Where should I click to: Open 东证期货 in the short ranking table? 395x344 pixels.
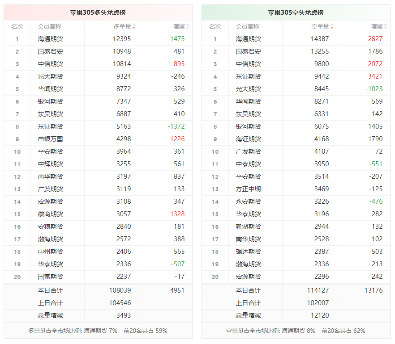coord(248,76)
